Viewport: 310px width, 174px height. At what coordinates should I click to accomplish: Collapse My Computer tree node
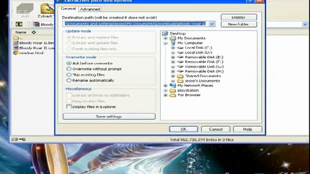click(166, 43)
